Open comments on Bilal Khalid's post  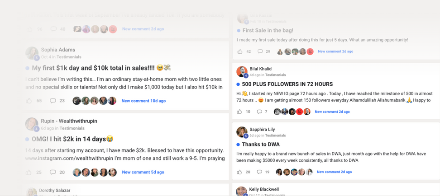[x=259, y=112]
